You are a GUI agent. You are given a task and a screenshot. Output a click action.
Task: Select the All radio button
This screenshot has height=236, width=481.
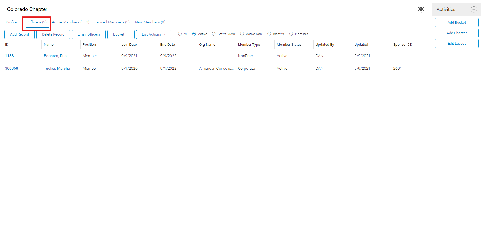(180, 34)
